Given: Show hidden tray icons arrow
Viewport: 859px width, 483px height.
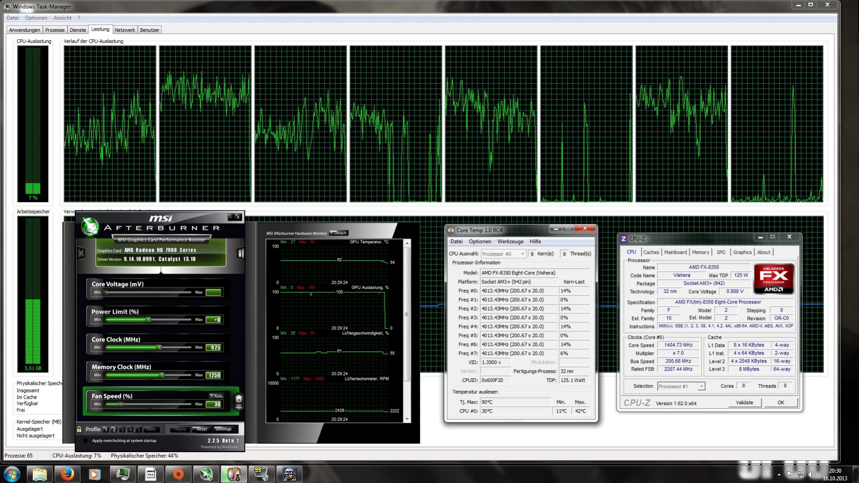Looking at the screenshot, I should [x=779, y=474].
